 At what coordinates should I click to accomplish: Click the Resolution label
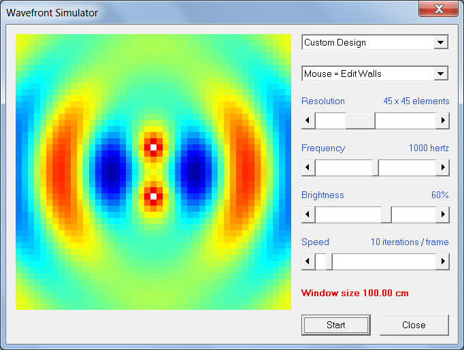coord(323,101)
